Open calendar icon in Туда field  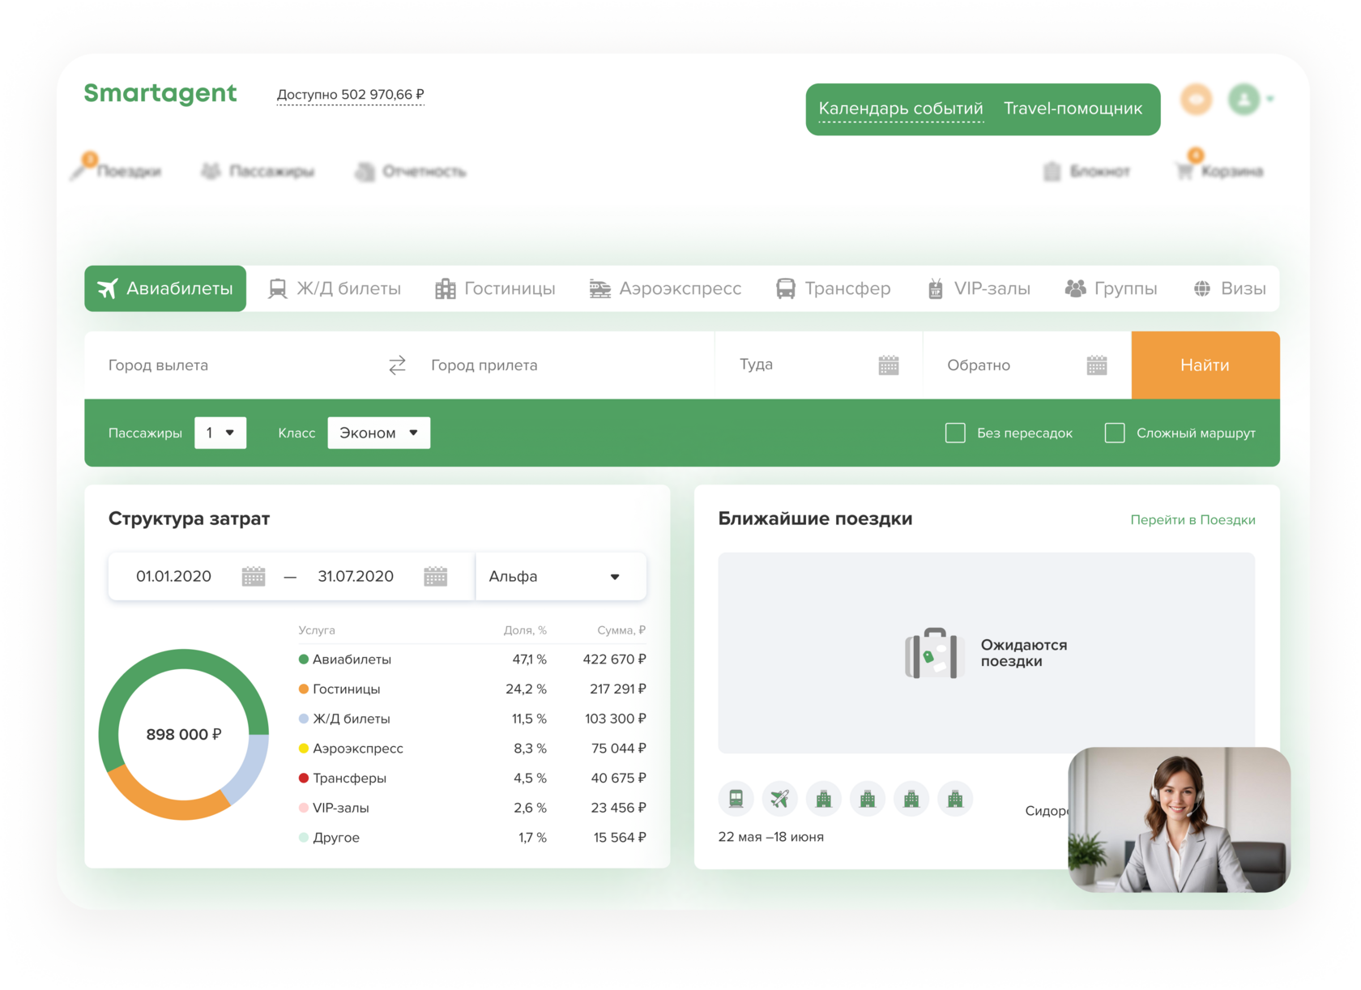click(x=889, y=365)
